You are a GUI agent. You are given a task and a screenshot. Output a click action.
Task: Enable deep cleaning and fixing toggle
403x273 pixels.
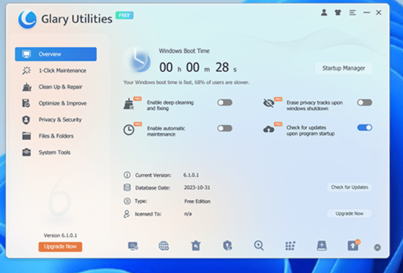[224, 103]
